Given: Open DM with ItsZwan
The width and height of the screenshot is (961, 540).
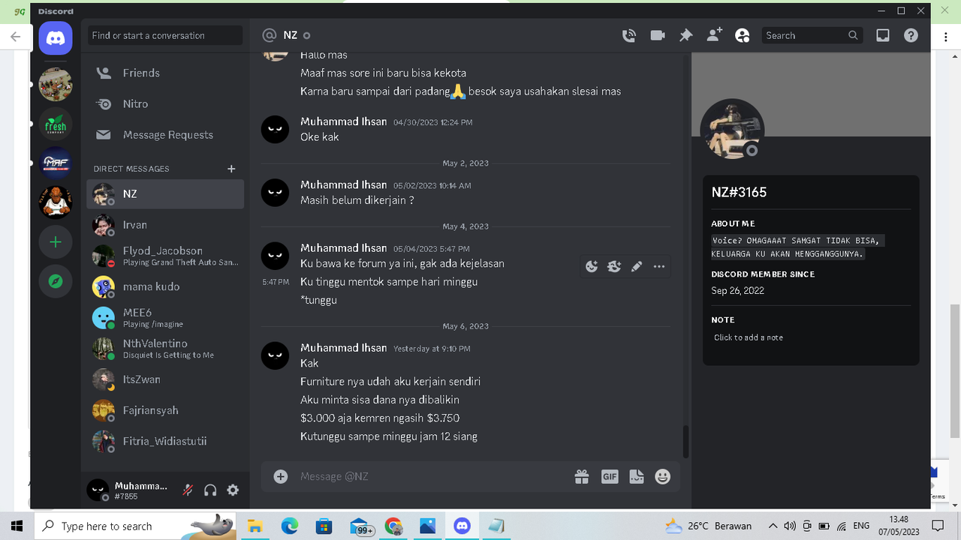Looking at the screenshot, I should [x=165, y=379].
